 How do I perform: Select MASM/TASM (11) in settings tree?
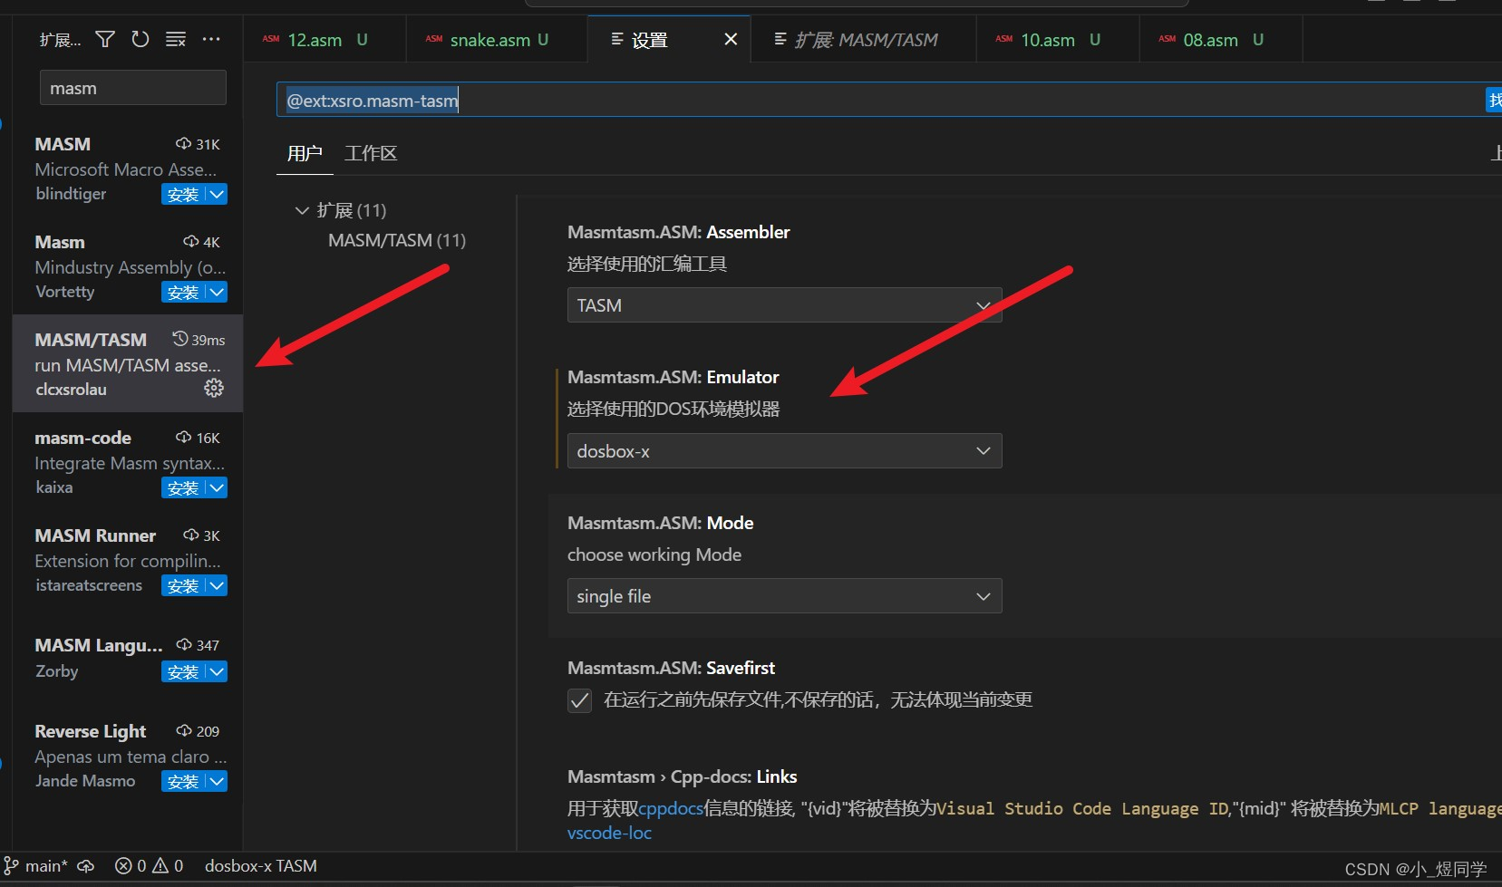(x=397, y=240)
